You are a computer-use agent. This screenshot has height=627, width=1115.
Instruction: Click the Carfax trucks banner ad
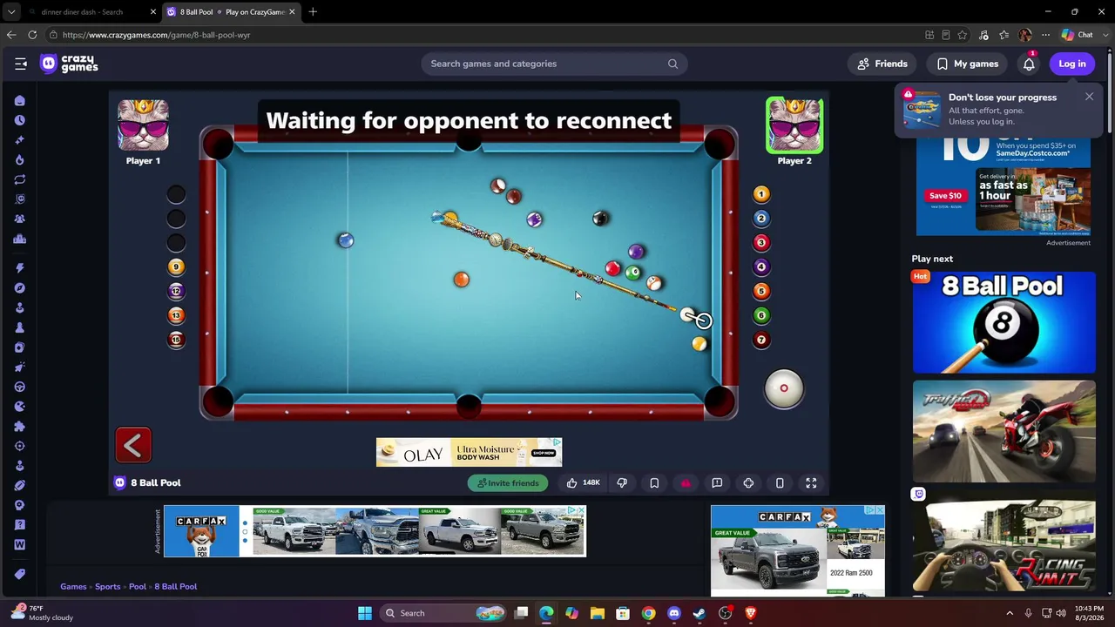click(375, 531)
